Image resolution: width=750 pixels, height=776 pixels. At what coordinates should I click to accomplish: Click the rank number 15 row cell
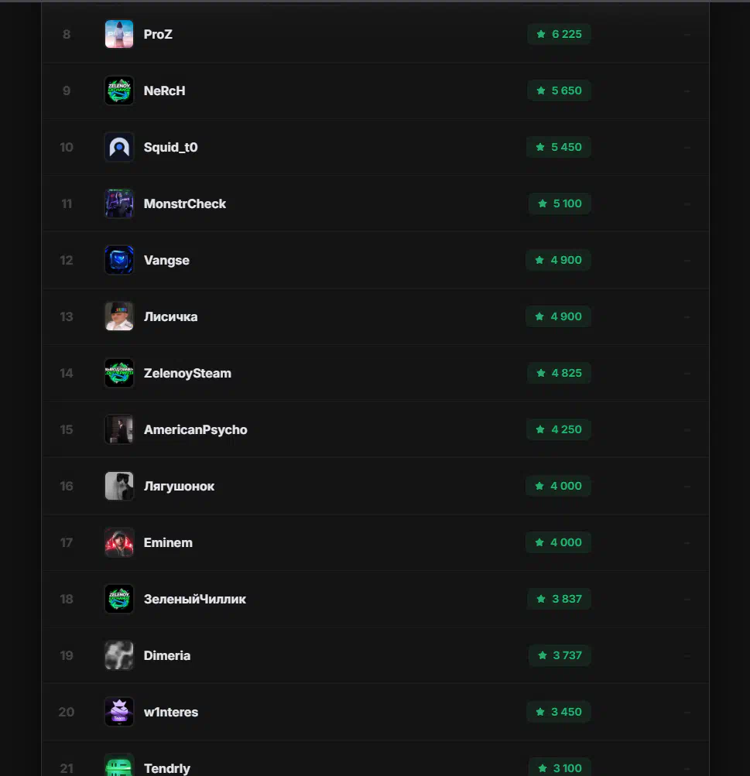pos(67,429)
